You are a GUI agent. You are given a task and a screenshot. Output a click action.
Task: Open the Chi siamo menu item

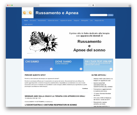(33, 20)
